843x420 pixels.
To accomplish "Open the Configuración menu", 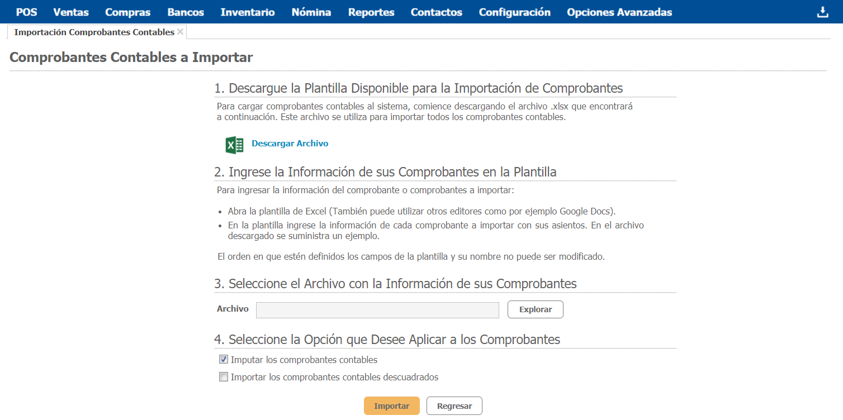I will click(x=515, y=12).
